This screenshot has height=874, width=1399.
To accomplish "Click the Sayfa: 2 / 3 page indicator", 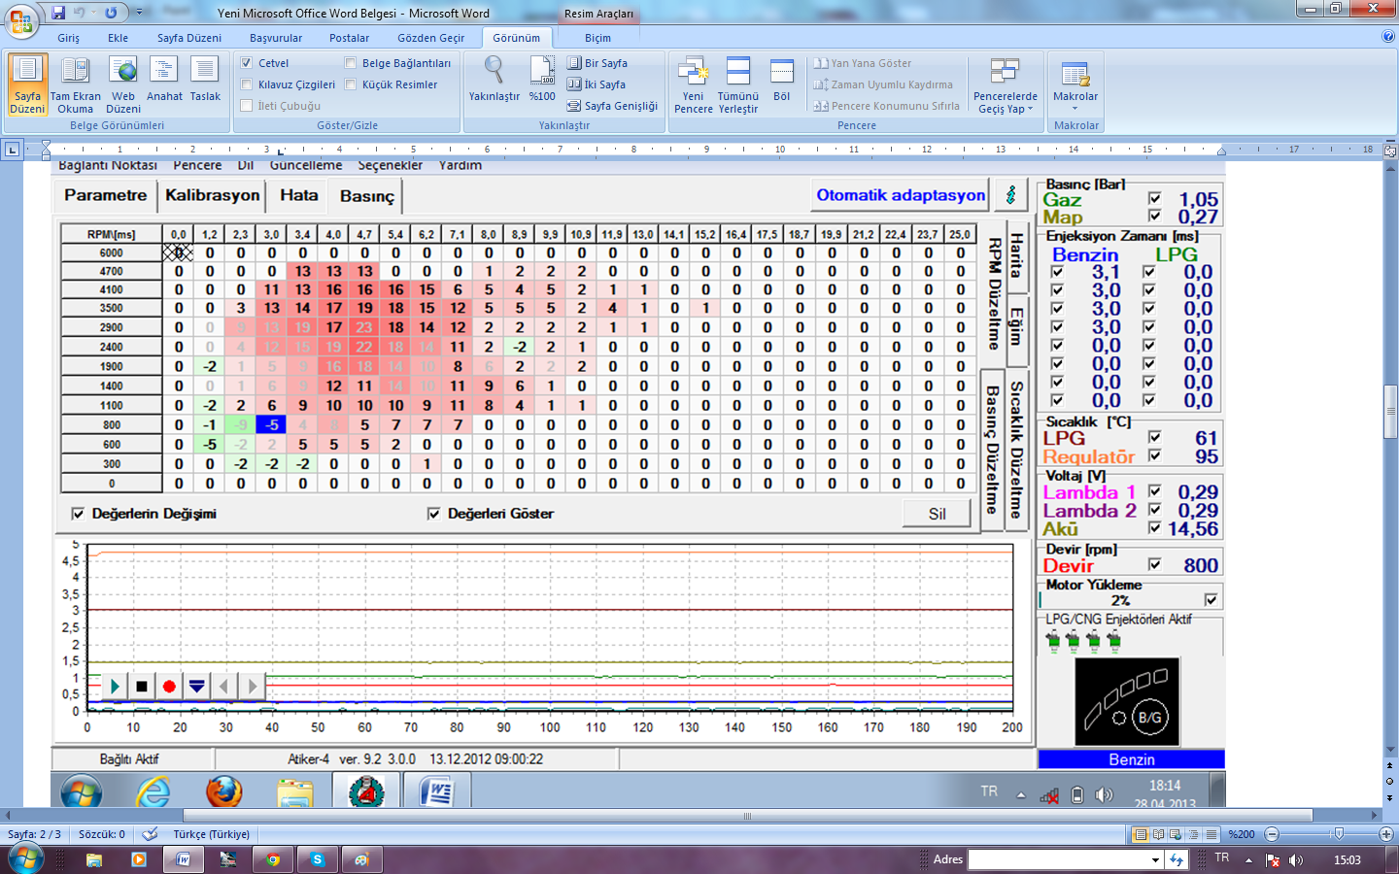I will point(34,834).
